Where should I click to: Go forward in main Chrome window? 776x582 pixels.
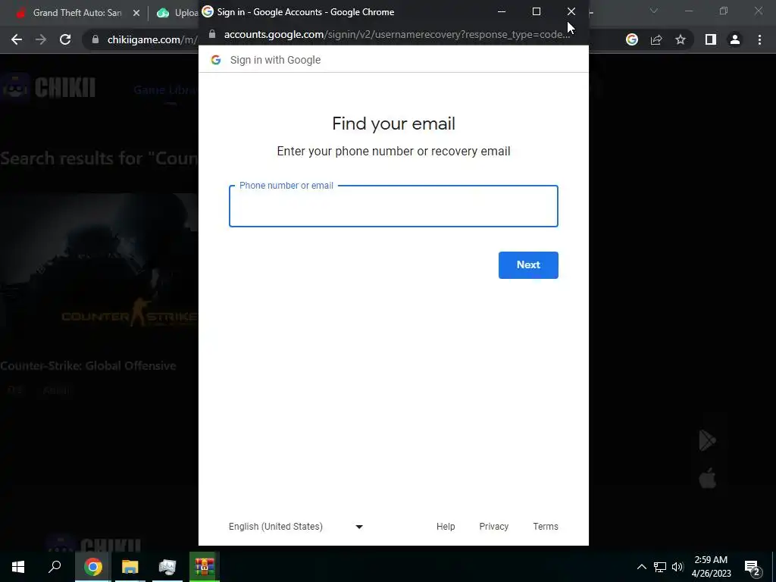tap(41, 39)
